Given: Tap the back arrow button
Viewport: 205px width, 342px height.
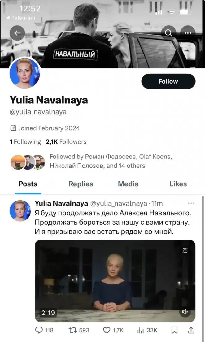Looking at the screenshot, I should click(x=17, y=33).
